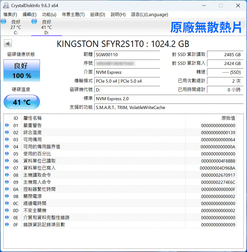Click the drive letter field D:

click(x=127, y=90)
